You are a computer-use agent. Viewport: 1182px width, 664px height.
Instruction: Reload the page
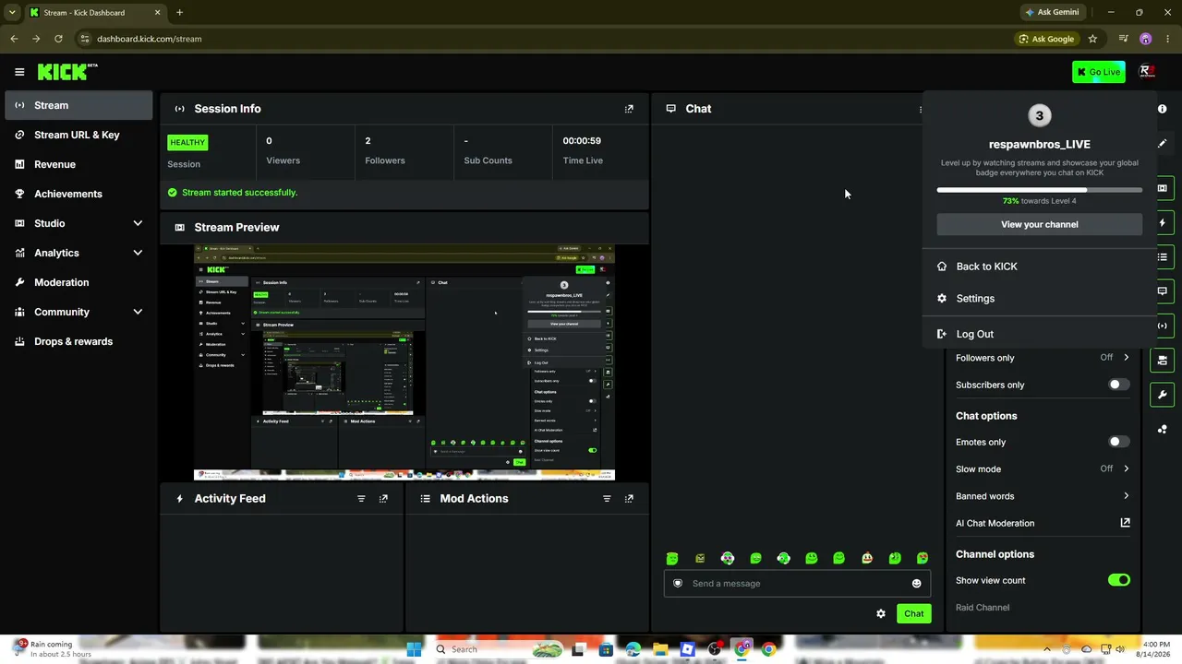point(58,39)
